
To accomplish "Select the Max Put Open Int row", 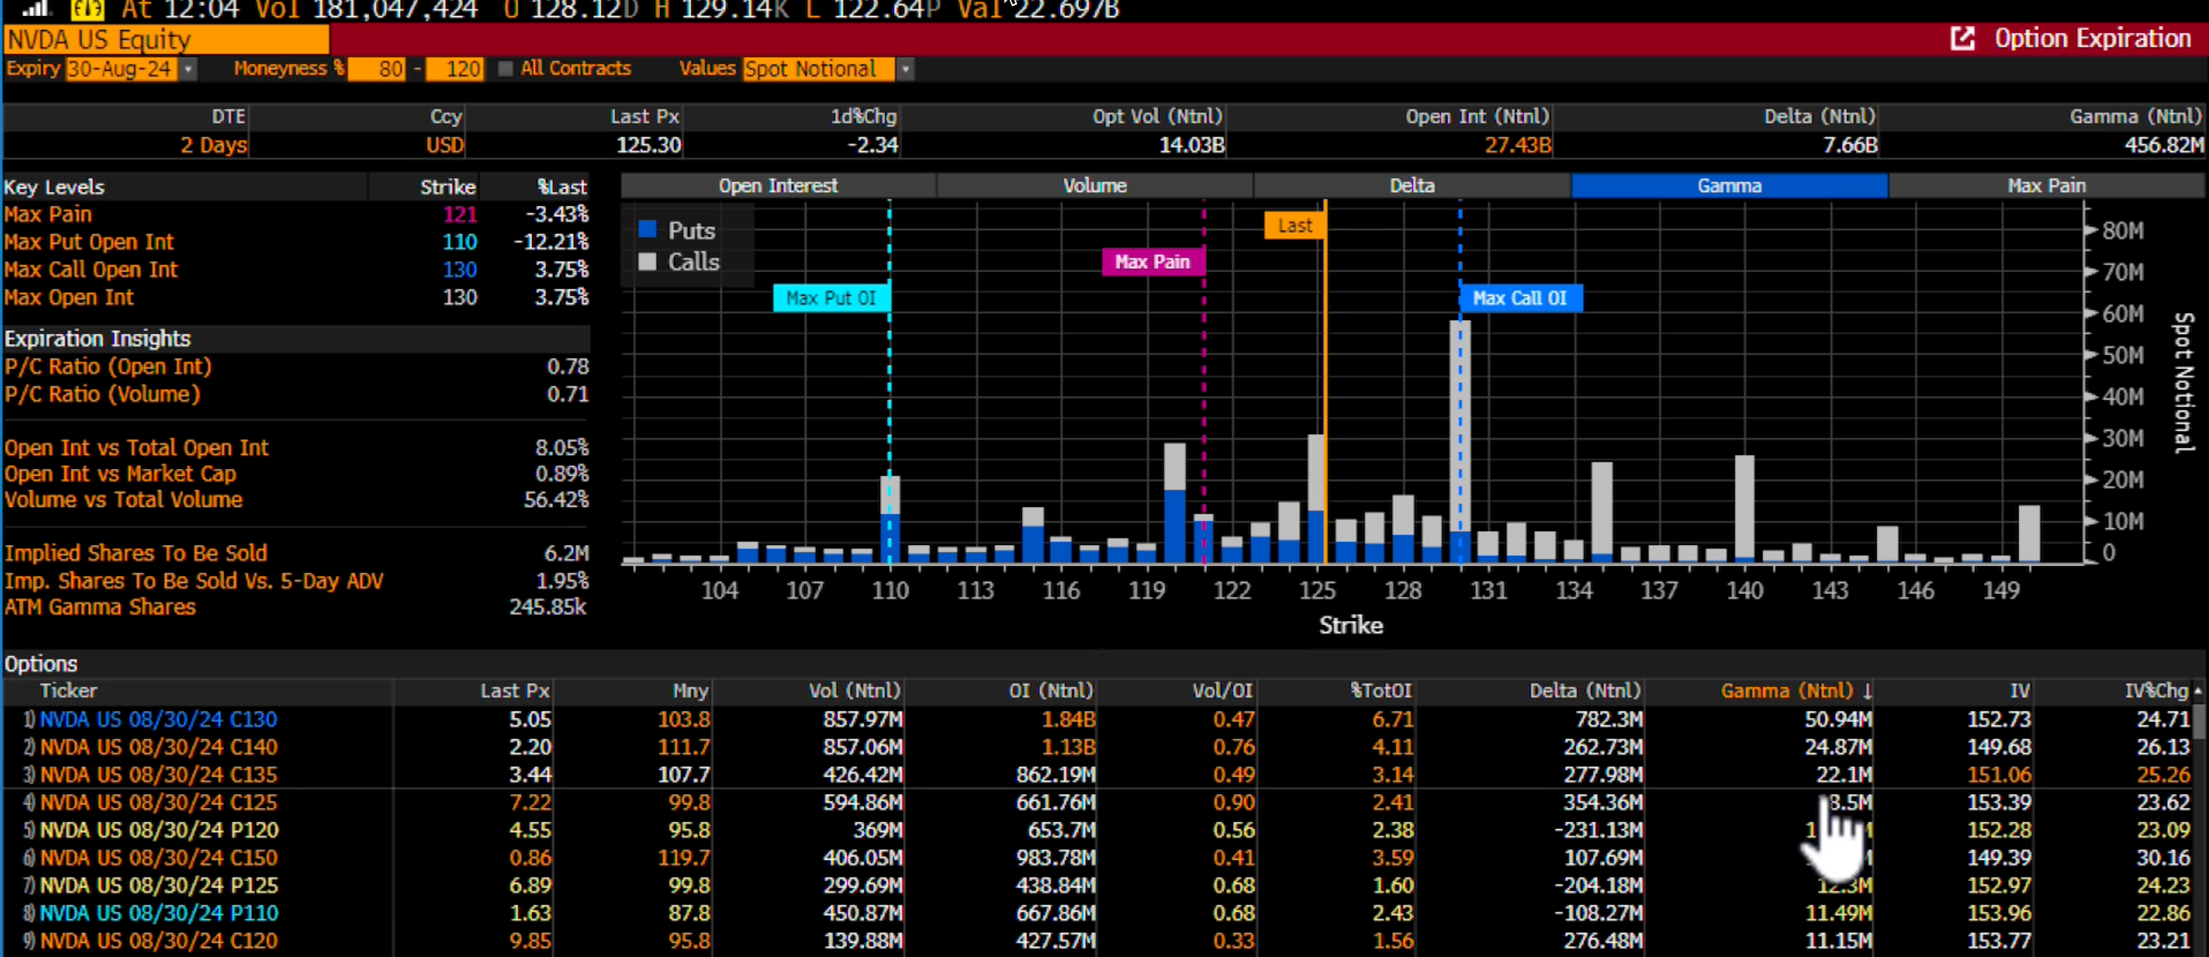I will [296, 243].
